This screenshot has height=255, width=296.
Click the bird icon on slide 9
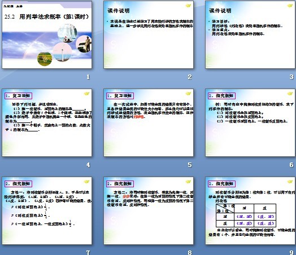[x=290, y=182]
